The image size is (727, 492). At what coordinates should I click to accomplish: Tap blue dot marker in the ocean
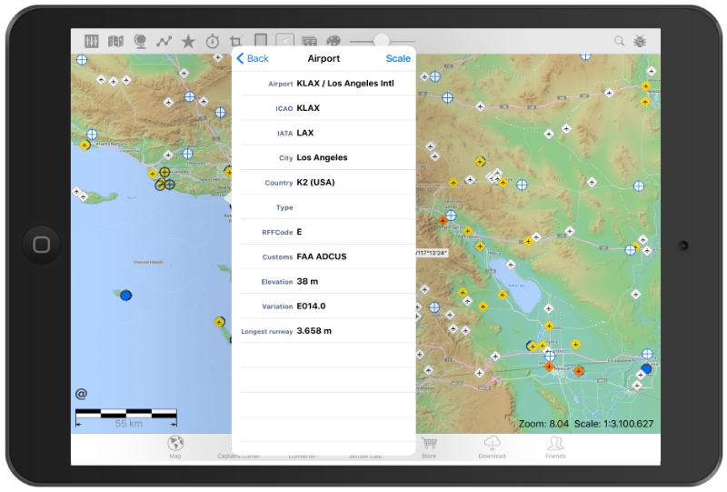(125, 296)
